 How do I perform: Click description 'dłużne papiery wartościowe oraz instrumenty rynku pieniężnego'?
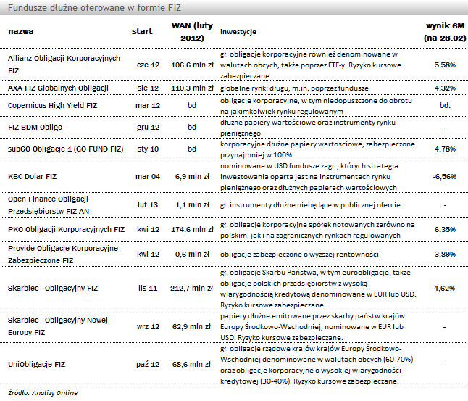point(308,128)
